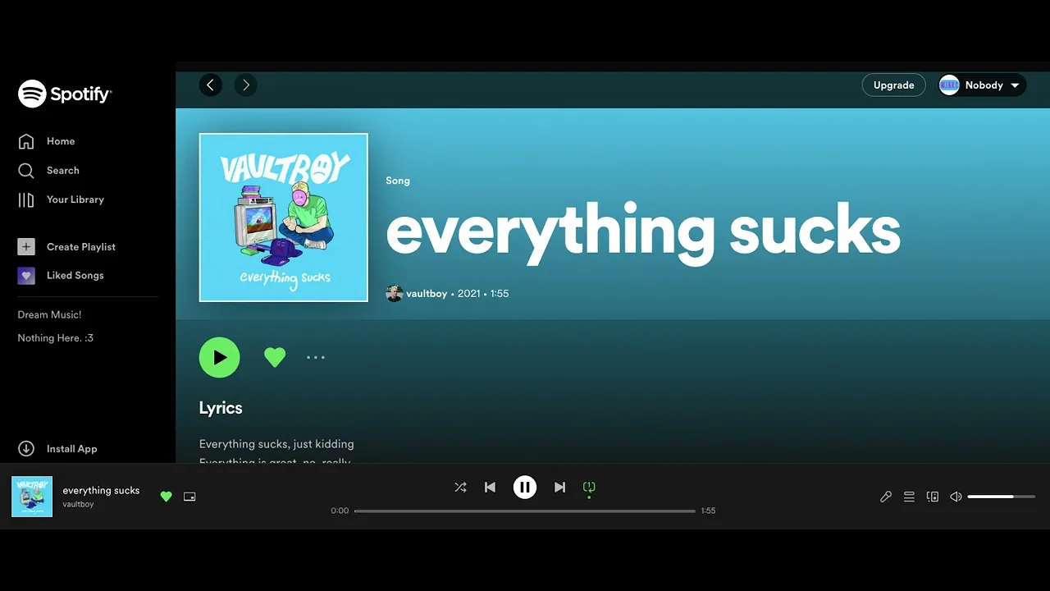Toggle shuffle
Viewport: 1050px width, 591px height.
(x=460, y=488)
